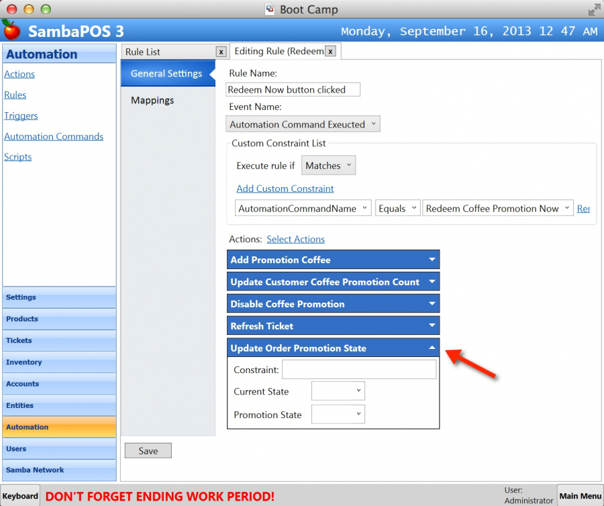This screenshot has height=506, width=604.
Task: Close the Editing Rule tab
Action: click(x=330, y=51)
